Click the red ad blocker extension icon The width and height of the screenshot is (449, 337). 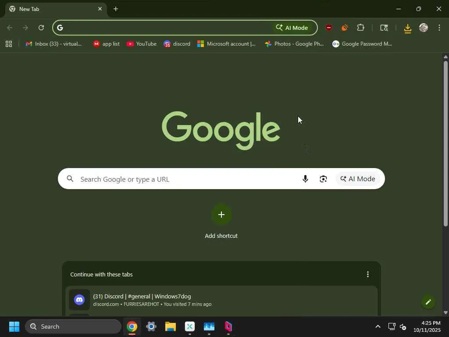click(329, 28)
